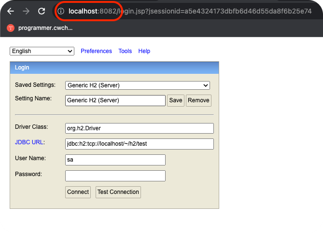Click the JDBC URL input field
Viewport: 323px width, 233px height.
(x=140, y=144)
